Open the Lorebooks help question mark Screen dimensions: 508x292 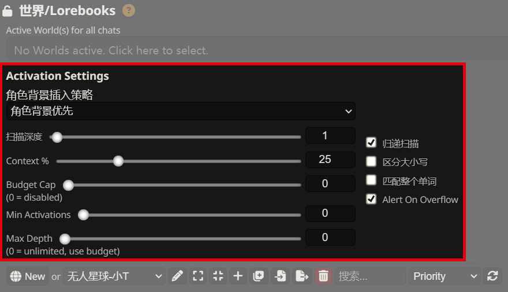(129, 10)
